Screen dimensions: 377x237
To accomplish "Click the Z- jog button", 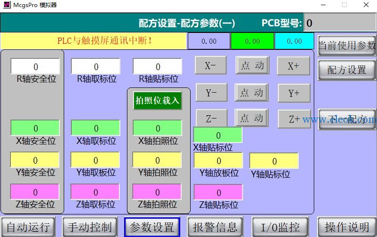I will click(x=211, y=118).
